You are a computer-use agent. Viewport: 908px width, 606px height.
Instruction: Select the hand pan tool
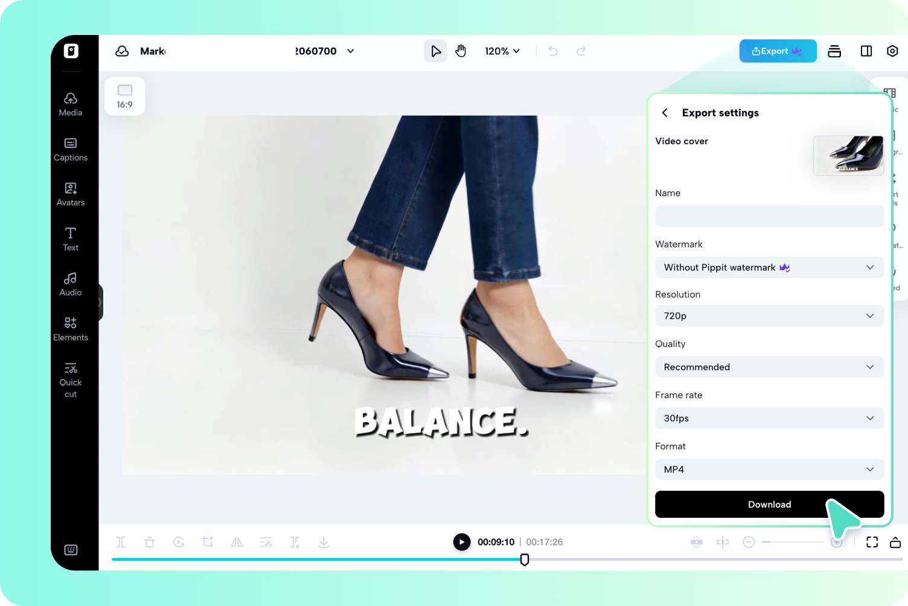(x=461, y=51)
